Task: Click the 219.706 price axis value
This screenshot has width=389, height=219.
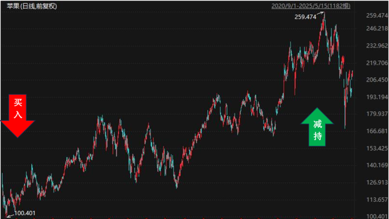Action: pyautogui.click(x=377, y=63)
